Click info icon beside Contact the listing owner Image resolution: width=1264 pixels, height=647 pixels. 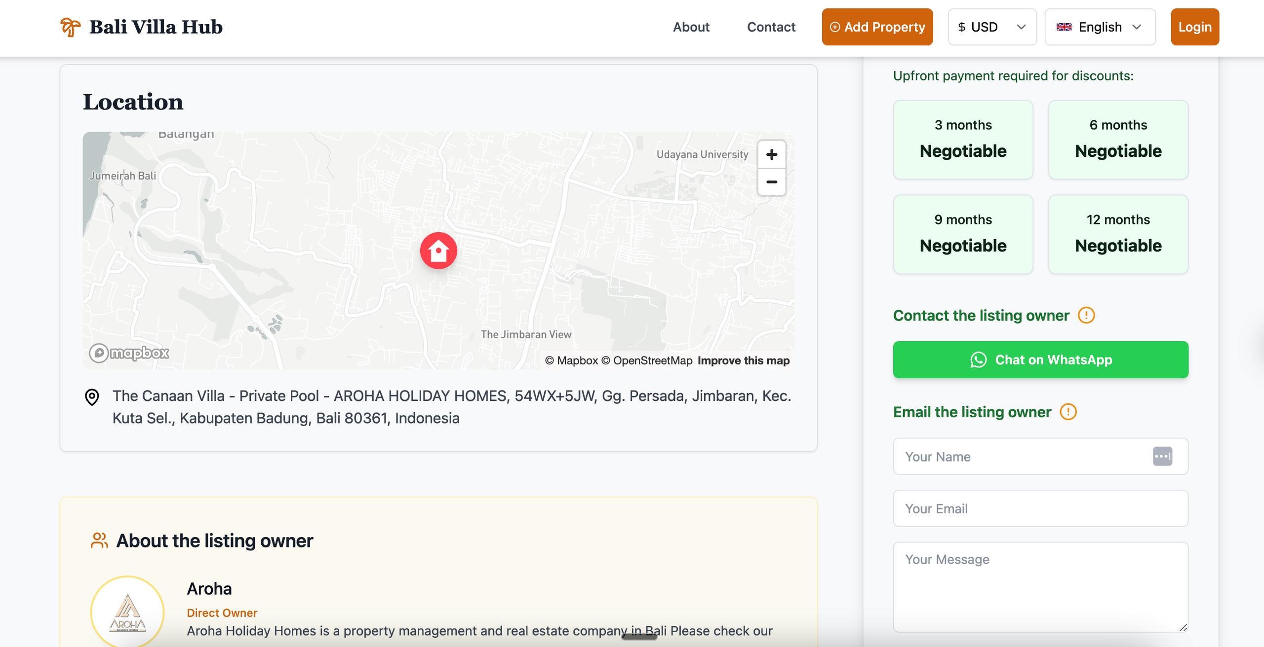[1086, 315]
